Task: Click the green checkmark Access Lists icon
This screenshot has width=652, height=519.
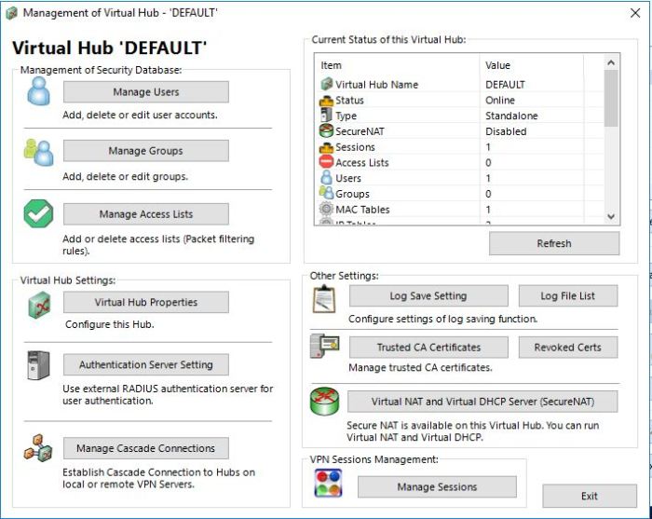Action: tap(38, 213)
